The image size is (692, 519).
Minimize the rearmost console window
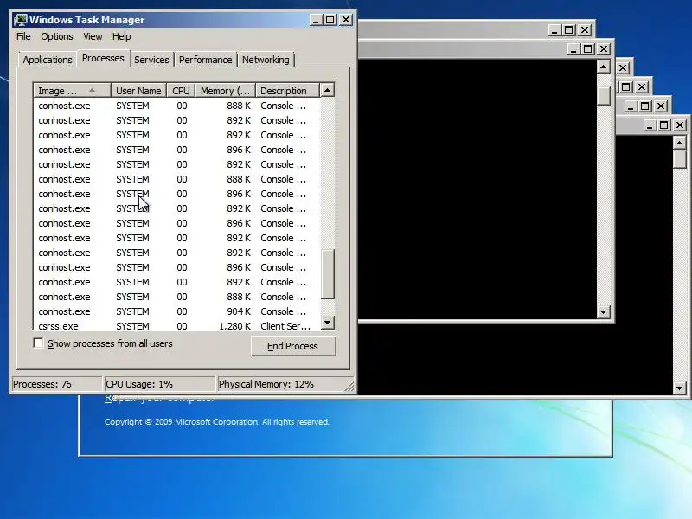coord(554,30)
